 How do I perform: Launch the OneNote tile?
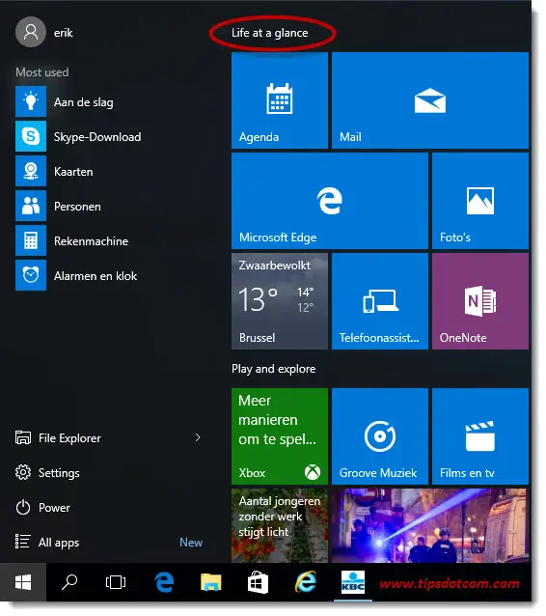(480, 301)
